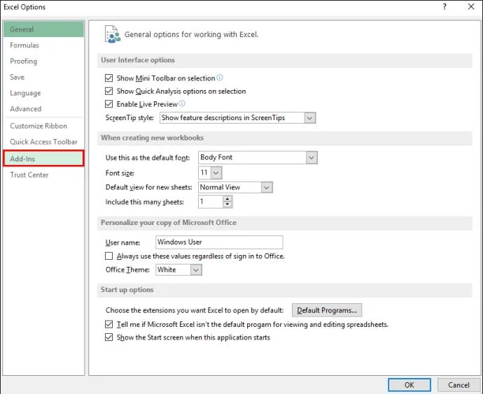
Task: Click the Default Programs button
Action: click(x=327, y=310)
